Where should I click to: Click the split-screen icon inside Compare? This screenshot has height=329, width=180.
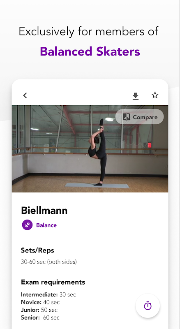click(x=126, y=117)
